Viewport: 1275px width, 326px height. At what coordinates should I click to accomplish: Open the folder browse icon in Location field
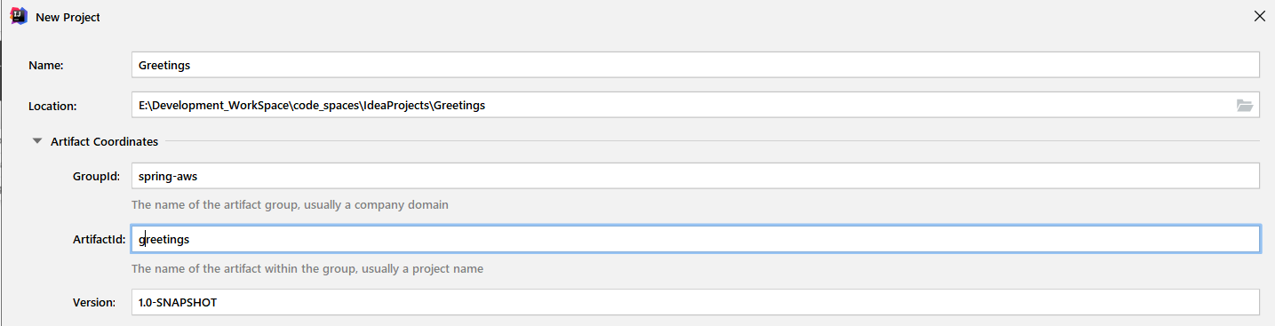click(x=1245, y=106)
